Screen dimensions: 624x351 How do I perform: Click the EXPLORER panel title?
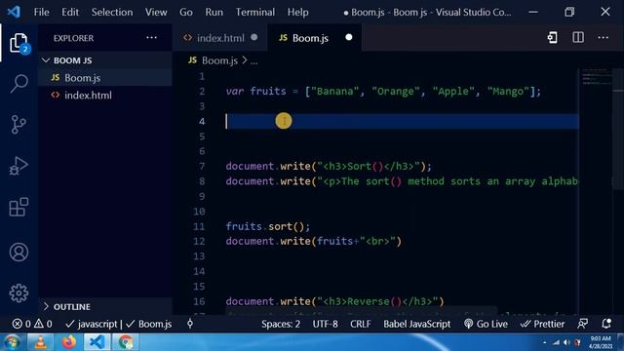click(74, 38)
